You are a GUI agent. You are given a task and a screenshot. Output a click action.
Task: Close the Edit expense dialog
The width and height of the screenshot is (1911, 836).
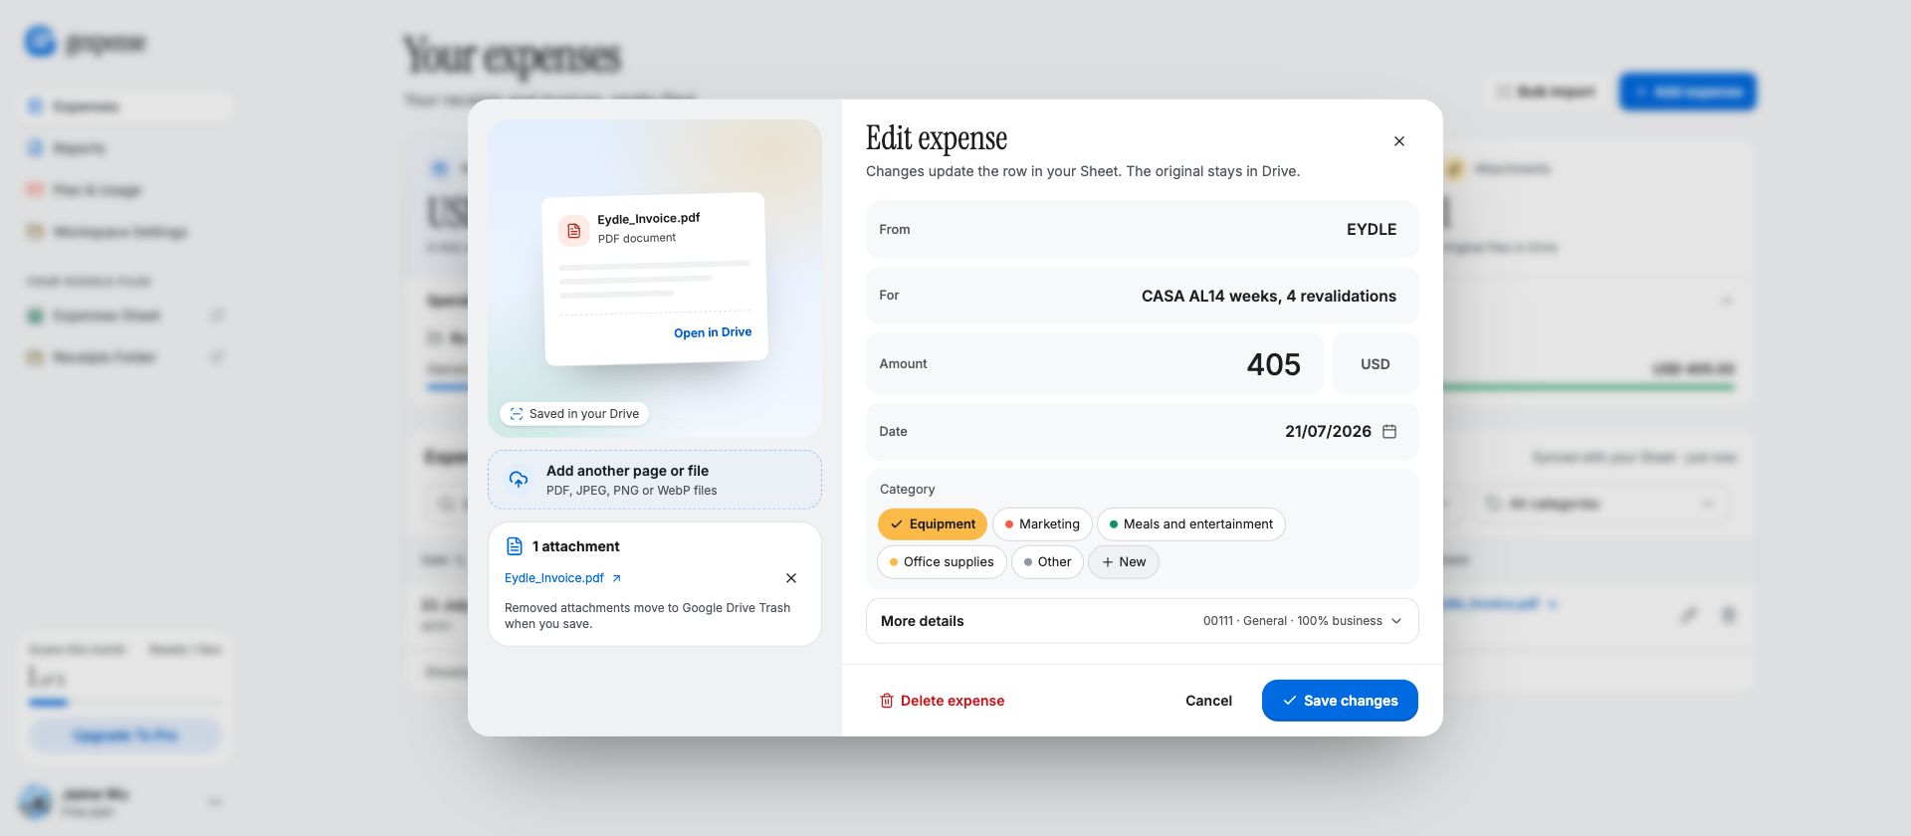[x=1398, y=141]
